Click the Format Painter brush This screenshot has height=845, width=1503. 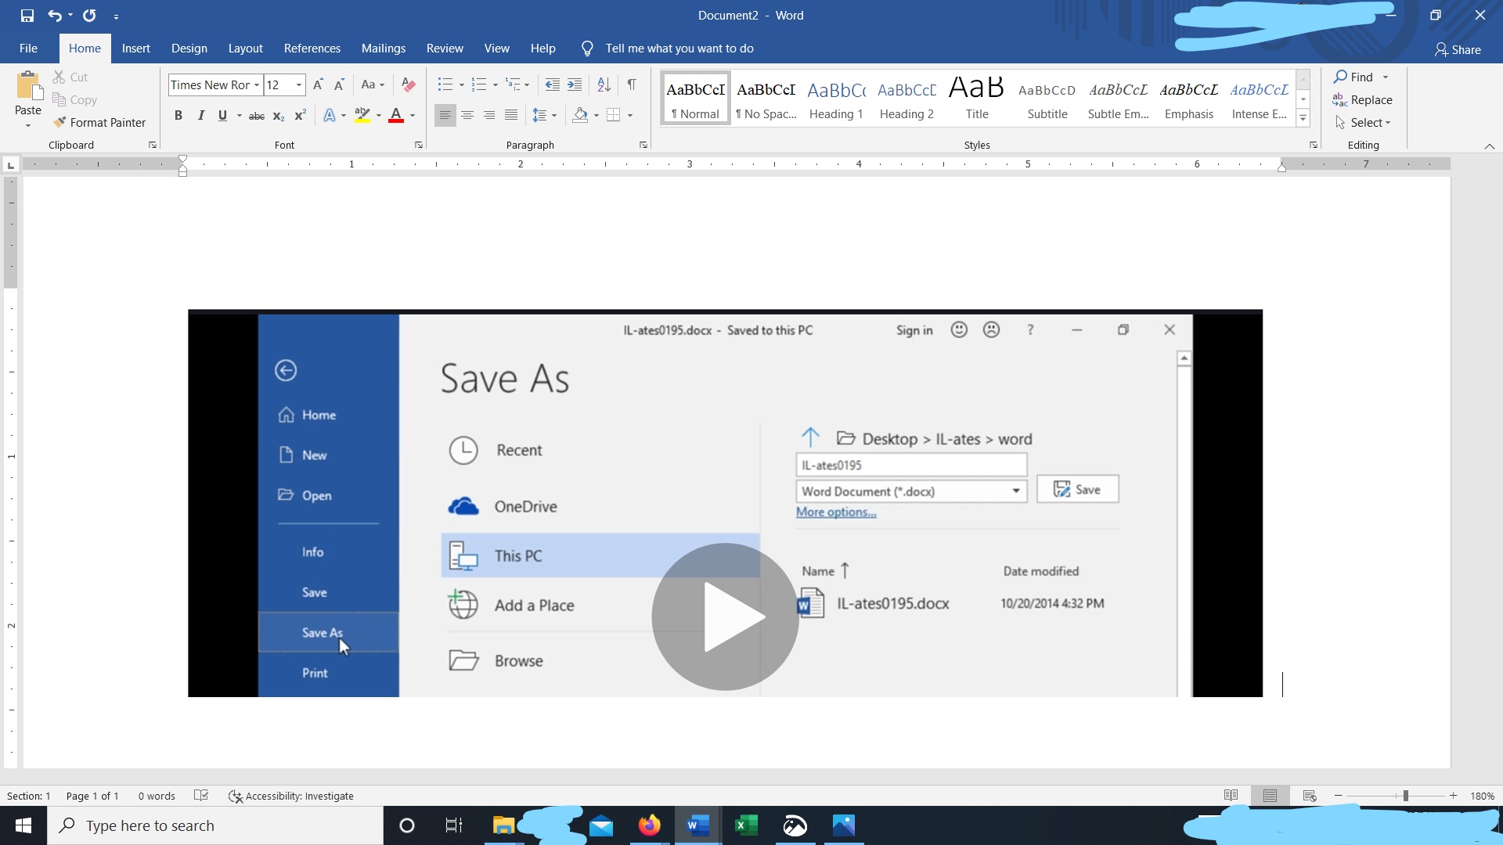pos(59,123)
